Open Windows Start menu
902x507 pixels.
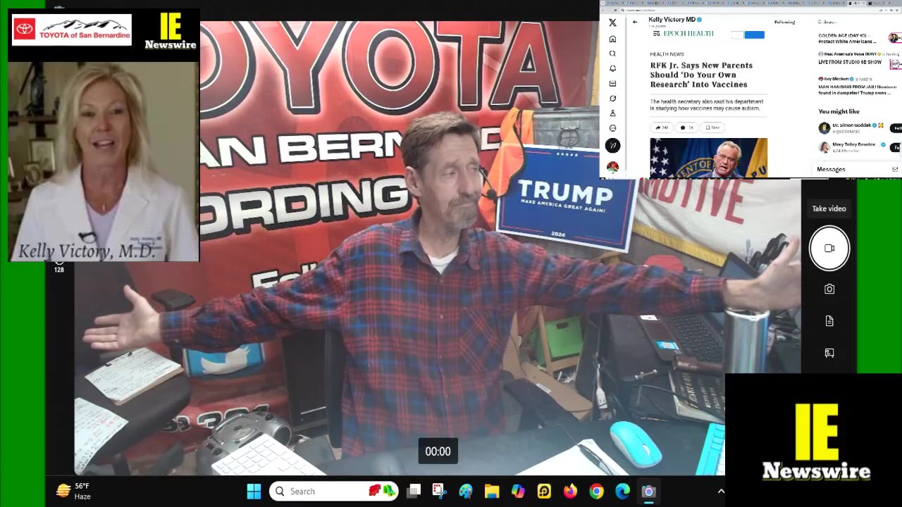(254, 492)
